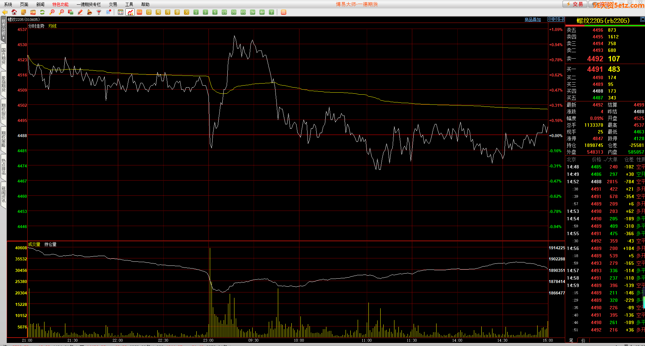Open the 交易 menu
Viewport: 645px width, 346px height.
[x=113, y=4]
